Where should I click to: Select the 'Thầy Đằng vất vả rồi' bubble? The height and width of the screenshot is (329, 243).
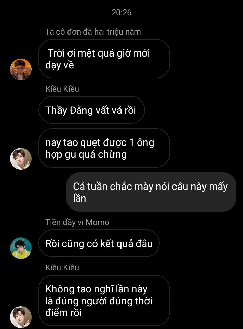click(x=92, y=110)
